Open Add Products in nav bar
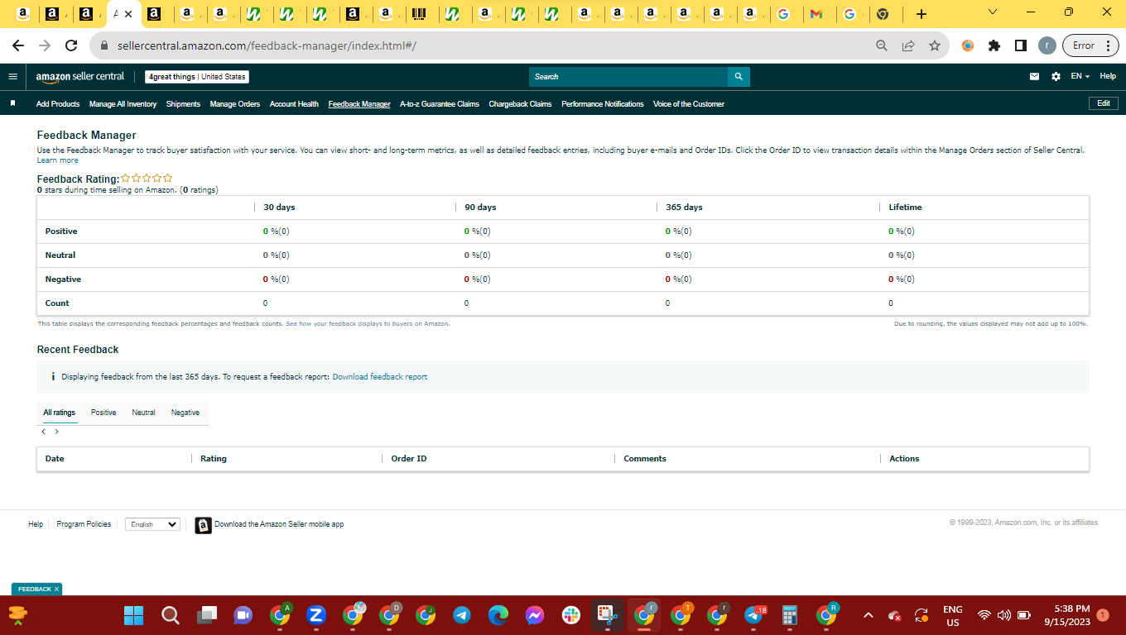The image size is (1126, 635). pos(58,104)
